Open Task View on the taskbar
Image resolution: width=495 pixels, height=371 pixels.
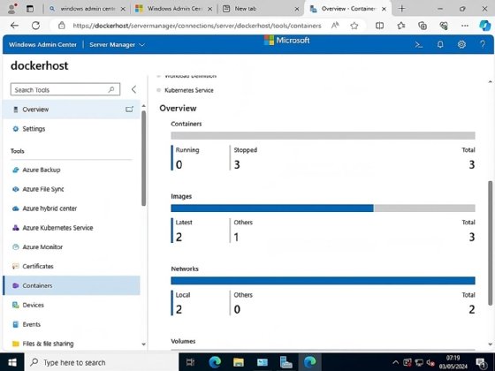click(190, 362)
